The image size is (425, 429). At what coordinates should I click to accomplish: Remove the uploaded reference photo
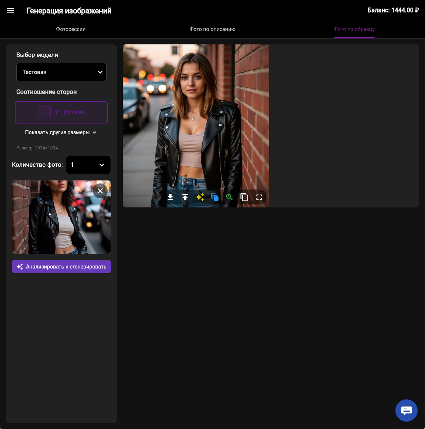pyautogui.click(x=100, y=191)
